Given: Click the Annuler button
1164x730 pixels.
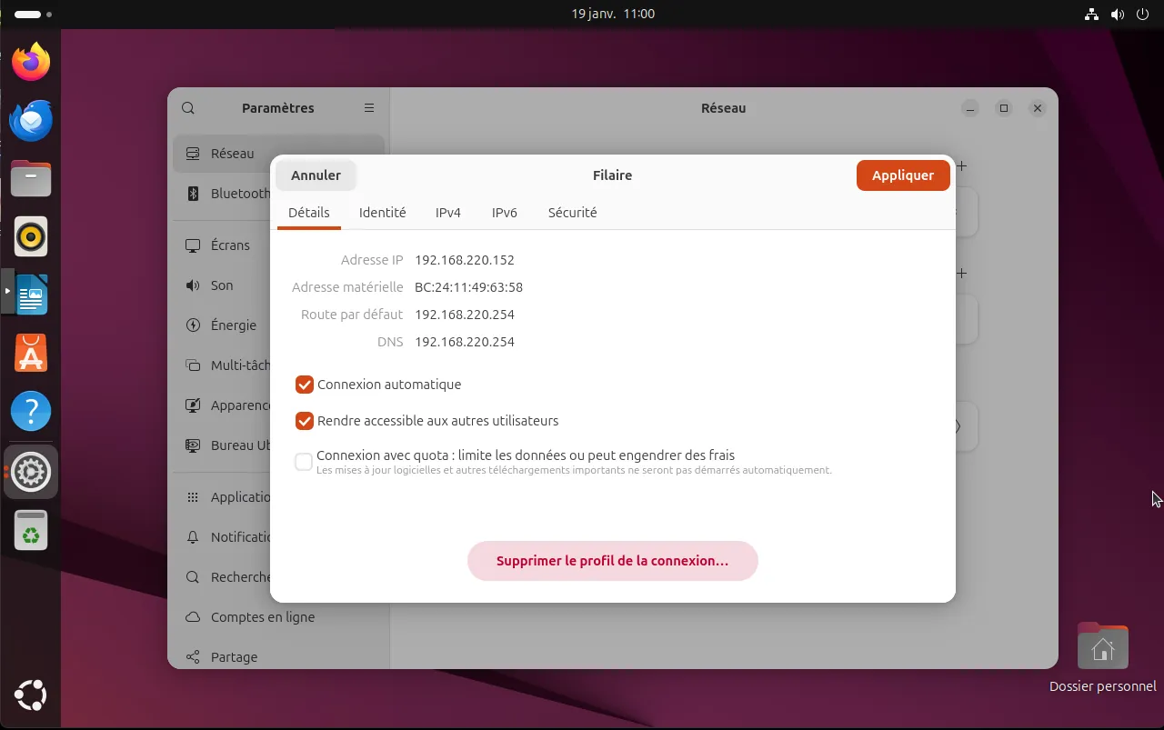Looking at the screenshot, I should coord(316,175).
